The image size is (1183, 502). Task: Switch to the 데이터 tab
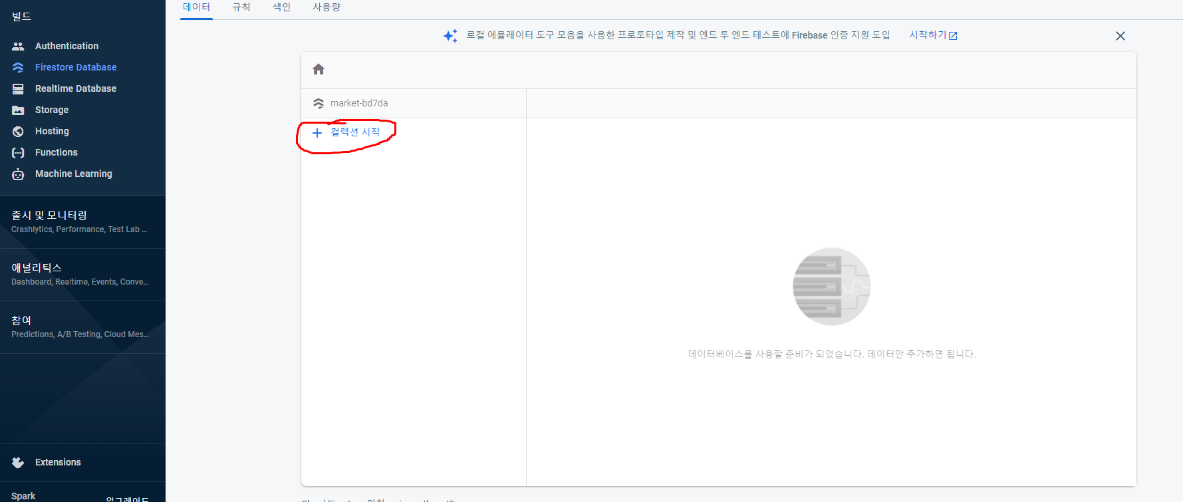[196, 7]
